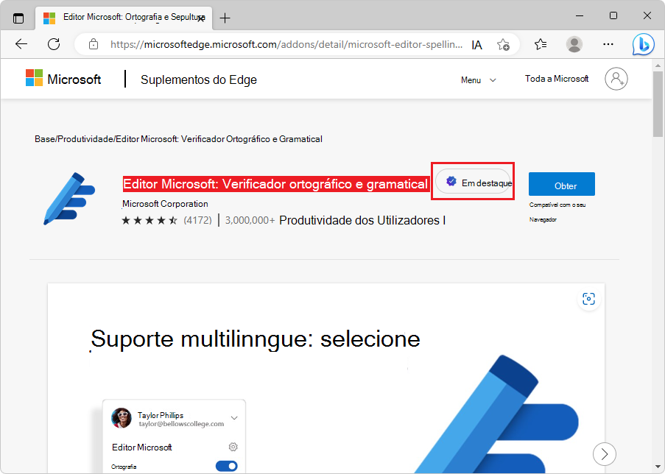Open the 4172 reviews count
665x474 pixels.
(x=197, y=221)
